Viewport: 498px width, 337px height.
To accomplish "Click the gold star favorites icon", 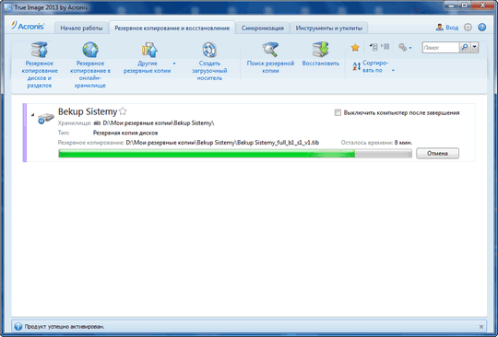I will pos(355,48).
